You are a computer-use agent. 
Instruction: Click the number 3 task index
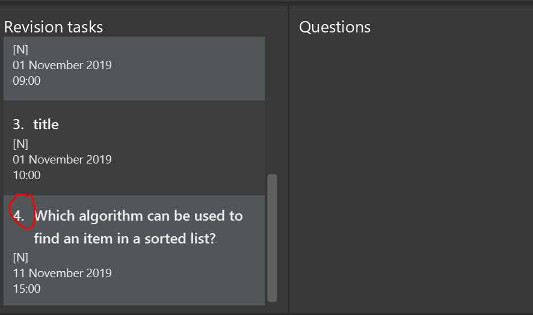tap(19, 124)
